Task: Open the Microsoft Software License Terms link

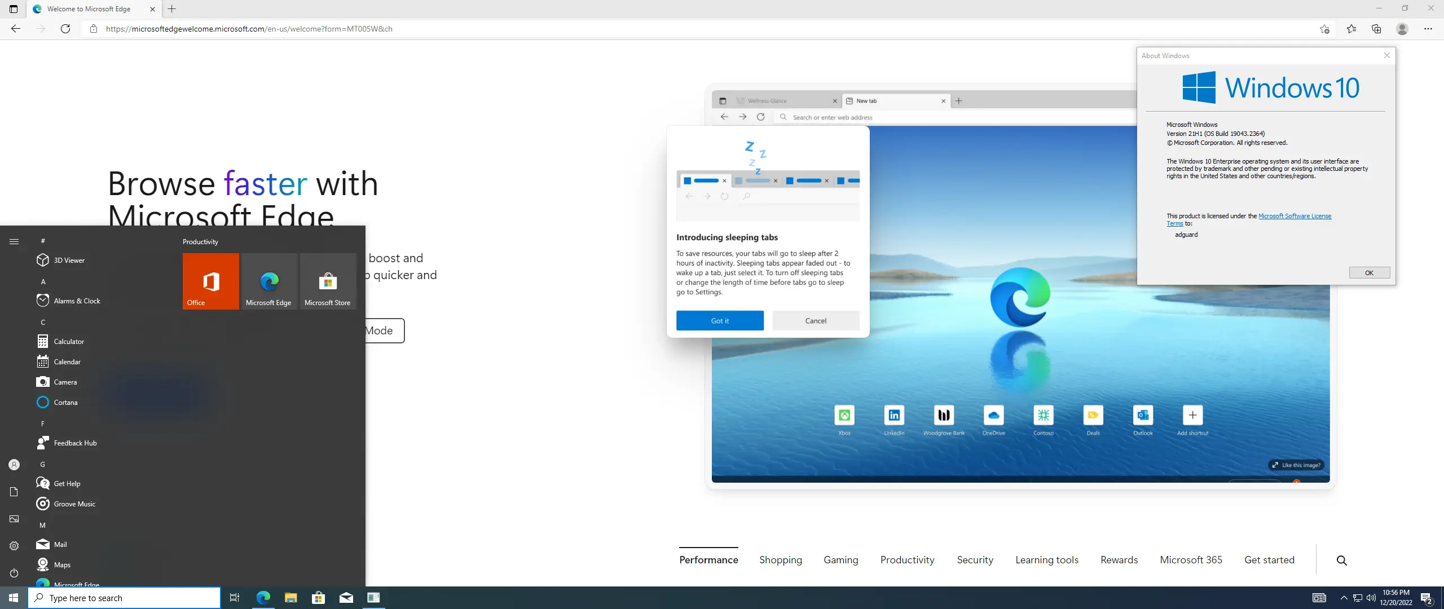Action: (1295, 216)
